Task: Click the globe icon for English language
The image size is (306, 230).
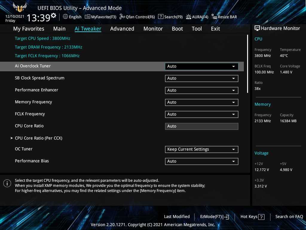Action: coord(65,17)
